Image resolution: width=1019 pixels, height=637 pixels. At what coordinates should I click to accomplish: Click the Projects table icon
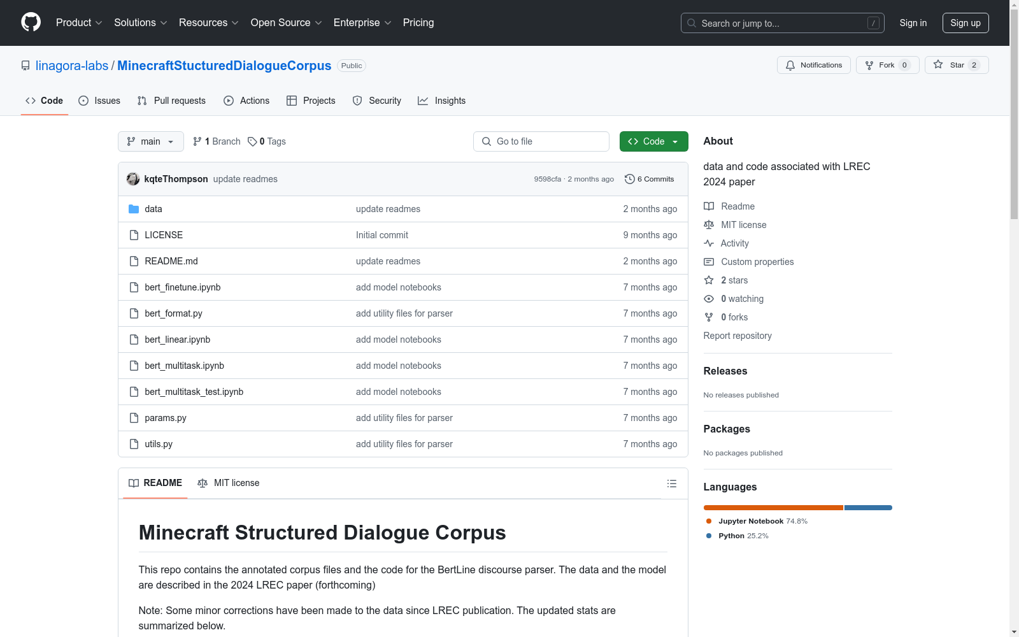click(x=292, y=101)
